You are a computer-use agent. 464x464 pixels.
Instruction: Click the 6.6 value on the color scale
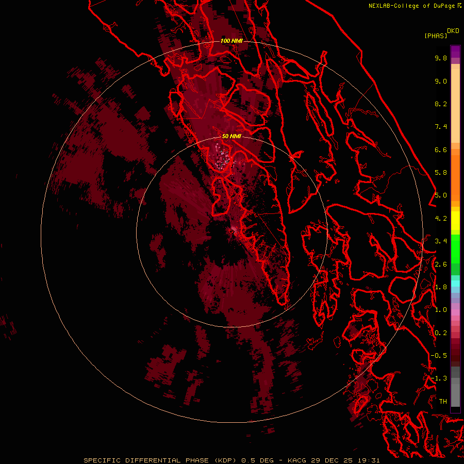click(441, 150)
